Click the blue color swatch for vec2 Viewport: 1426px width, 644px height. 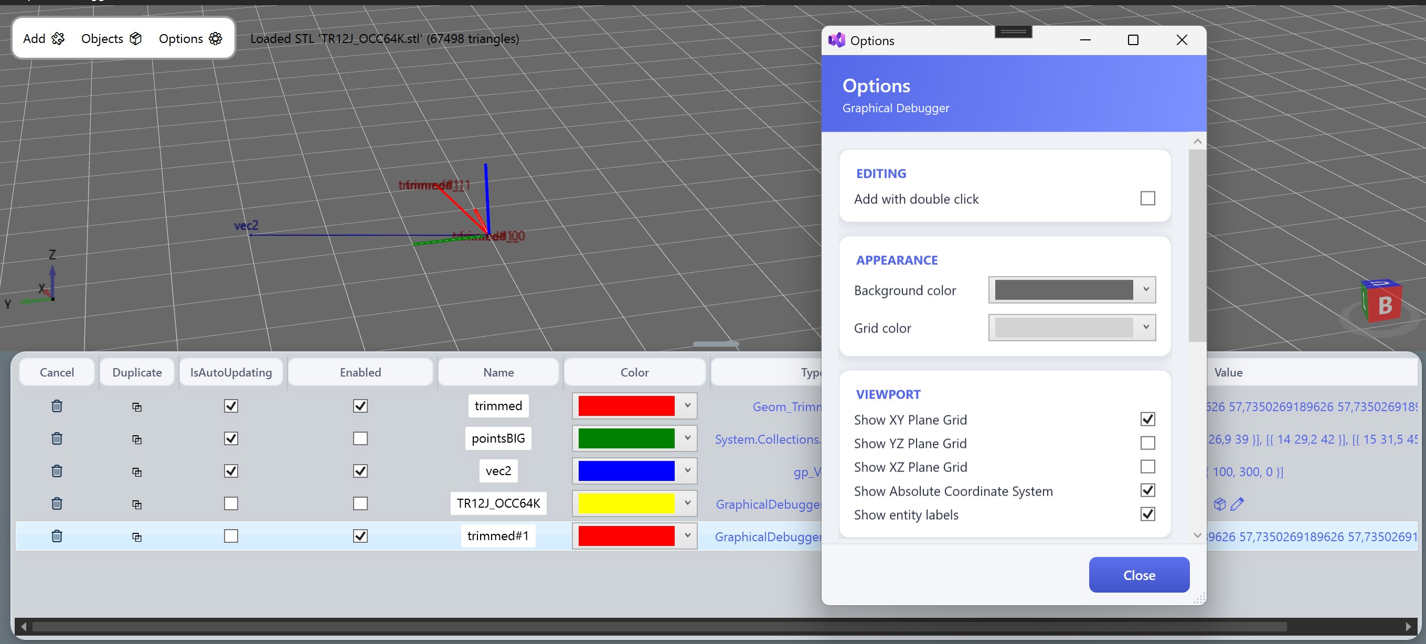click(x=626, y=471)
